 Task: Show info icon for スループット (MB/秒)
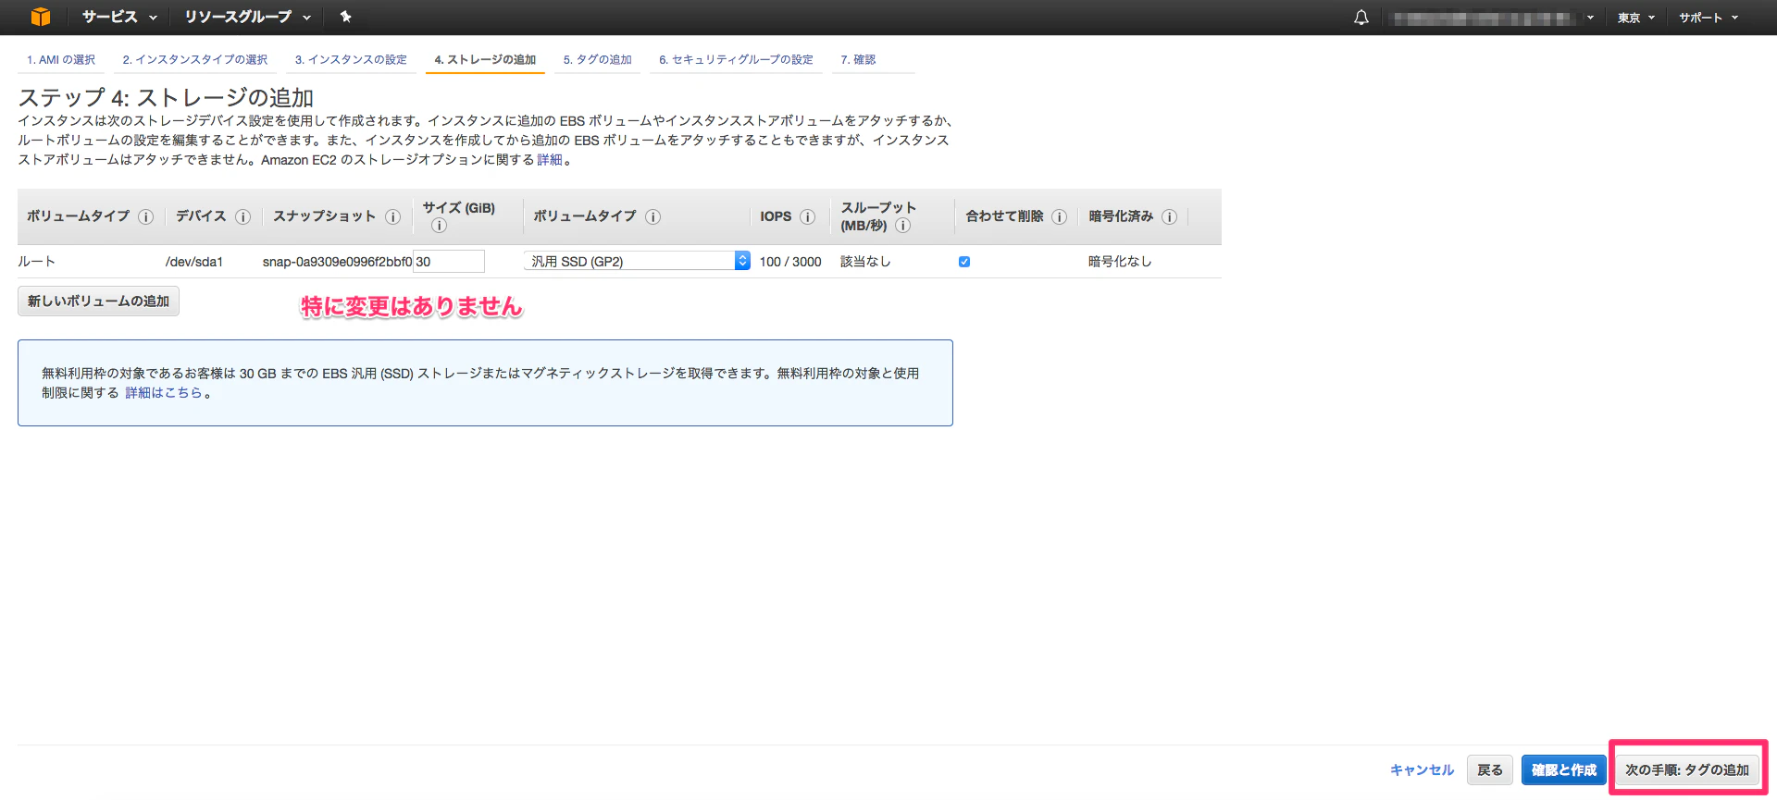(x=902, y=226)
